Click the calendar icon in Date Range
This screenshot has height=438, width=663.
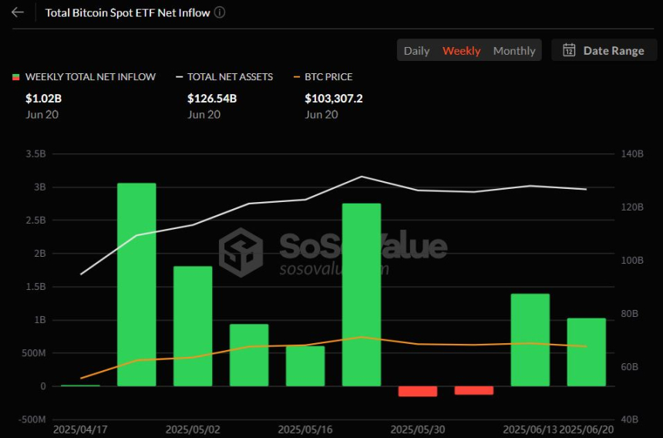pyautogui.click(x=569, y=50)
